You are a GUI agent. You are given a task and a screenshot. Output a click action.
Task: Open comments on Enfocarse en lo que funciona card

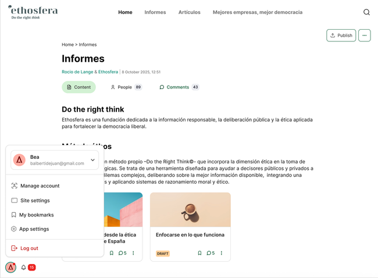click(x=211, y=254)
